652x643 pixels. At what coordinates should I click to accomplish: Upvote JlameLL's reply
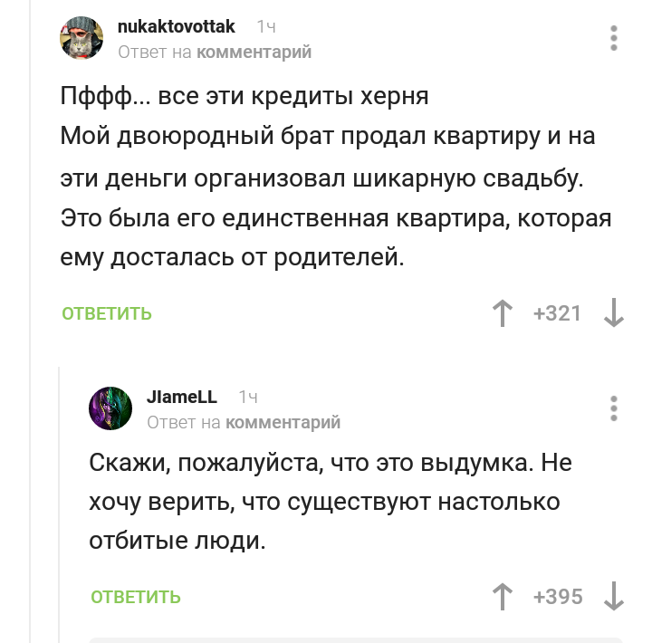501,597
